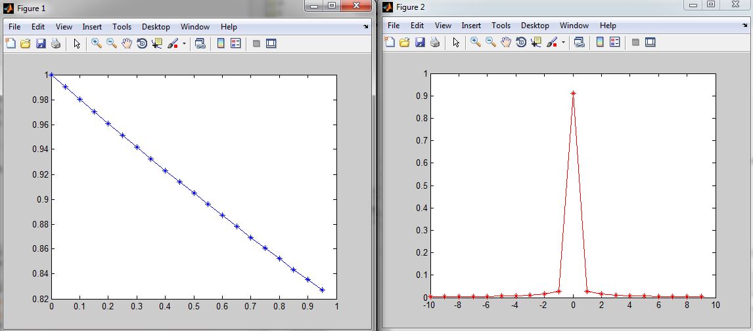
Task: Toggle Zoom In tool in Figure 2
Action: tap(475, 43)
